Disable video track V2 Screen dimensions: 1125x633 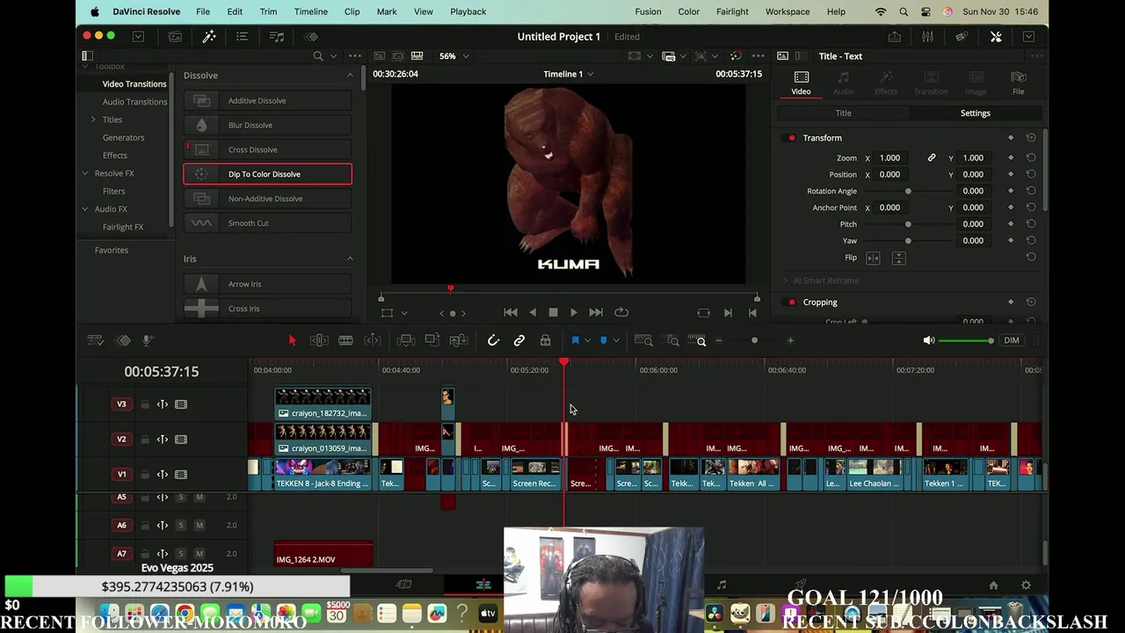point(181,440)
